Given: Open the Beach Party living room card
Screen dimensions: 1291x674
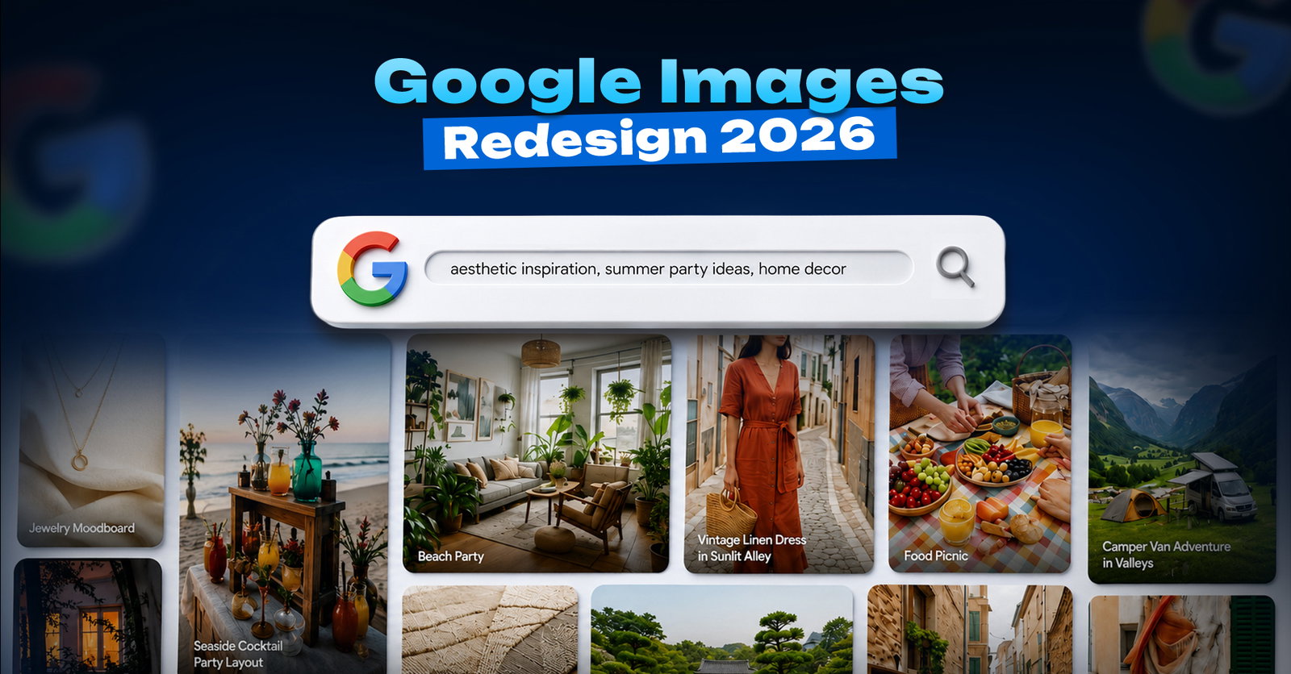Looking at the screenshot, I should tap(537, 454).
